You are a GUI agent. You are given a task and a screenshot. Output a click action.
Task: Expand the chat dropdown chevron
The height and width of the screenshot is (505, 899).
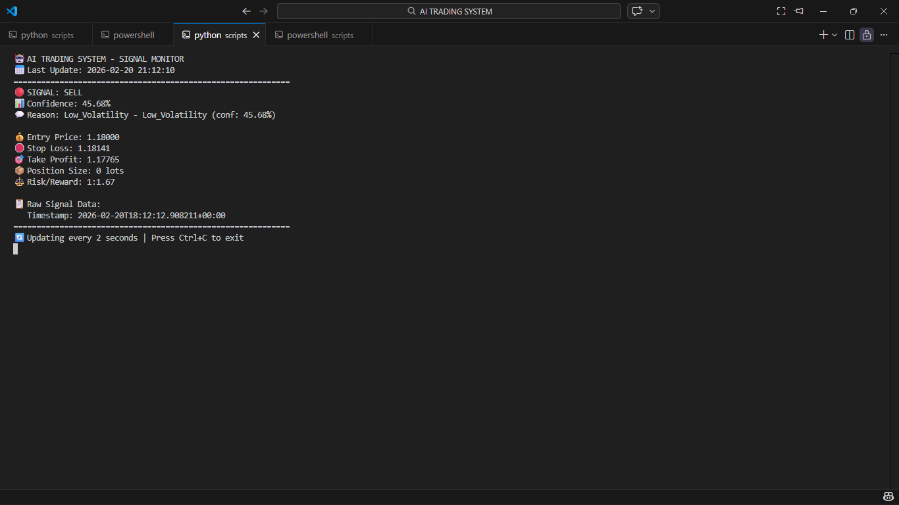[652, 11]
